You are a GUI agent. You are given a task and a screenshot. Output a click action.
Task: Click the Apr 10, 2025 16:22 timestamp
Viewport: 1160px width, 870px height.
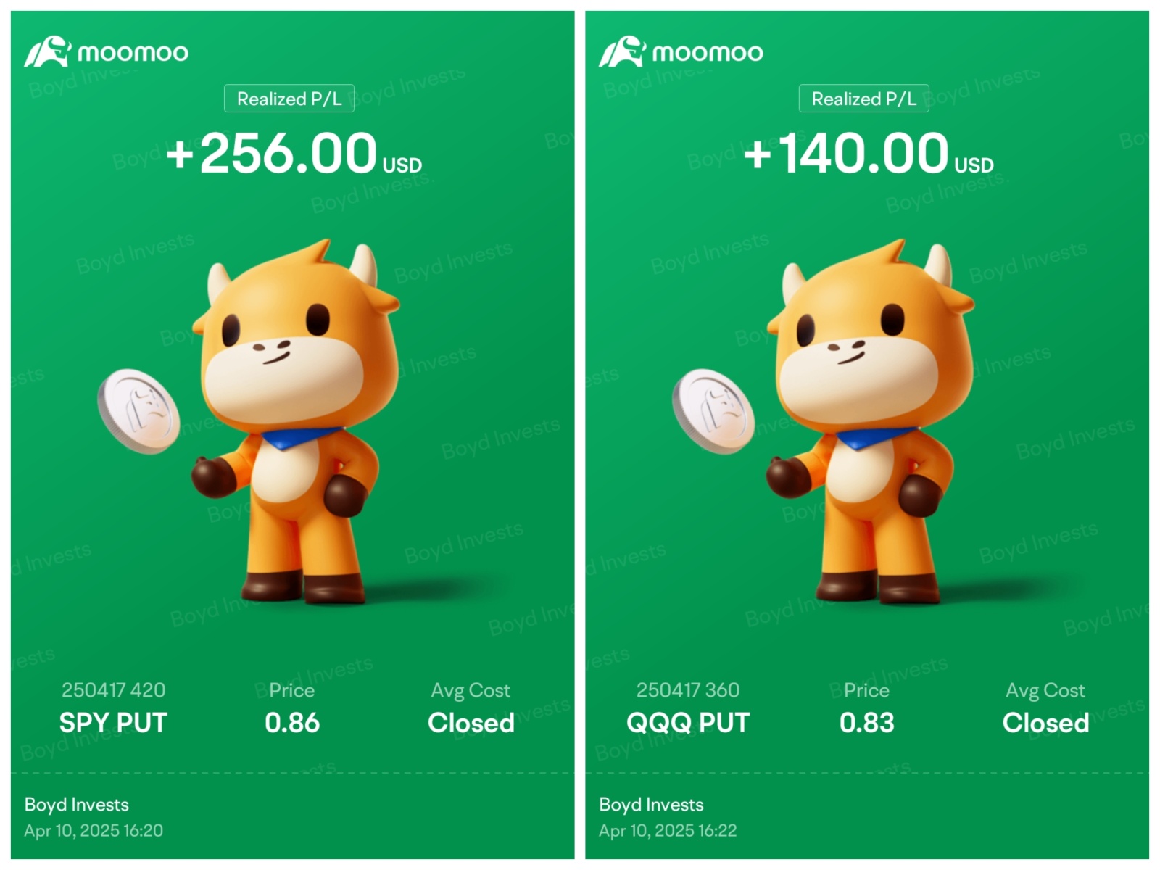(668, 831)
